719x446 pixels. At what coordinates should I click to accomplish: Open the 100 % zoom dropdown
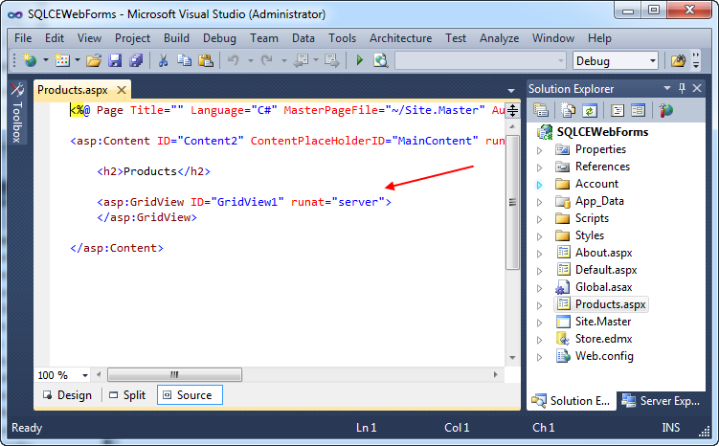coord(85,375)
